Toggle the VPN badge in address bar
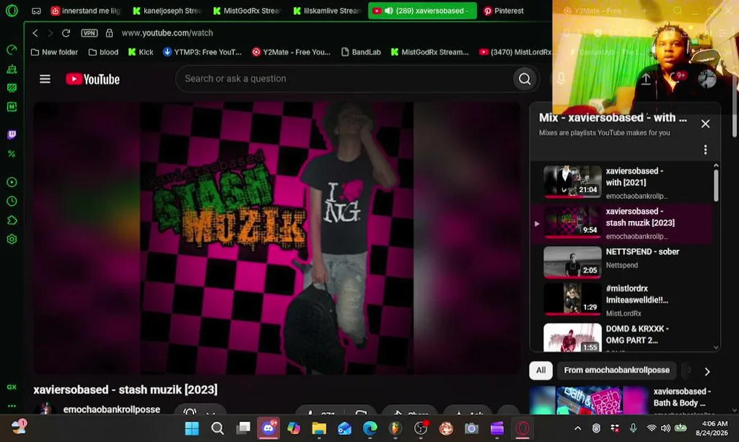Viewport: 739px width, 442px height. click(x=89, y=33)
